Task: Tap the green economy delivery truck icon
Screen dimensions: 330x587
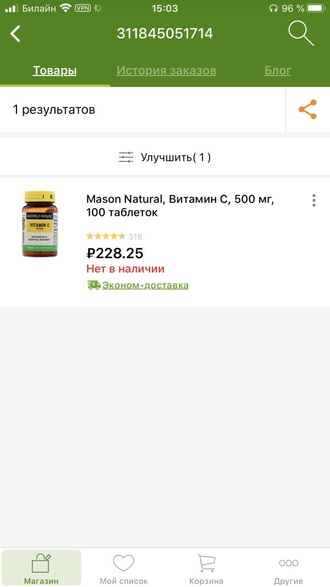Action: [x=94, y=285]
